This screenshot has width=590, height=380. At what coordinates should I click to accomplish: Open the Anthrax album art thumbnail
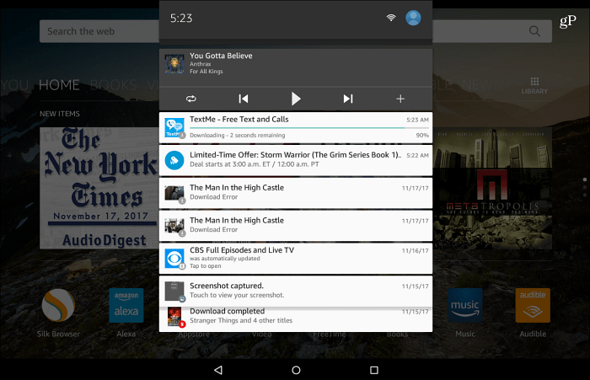[x=174, y=63]
